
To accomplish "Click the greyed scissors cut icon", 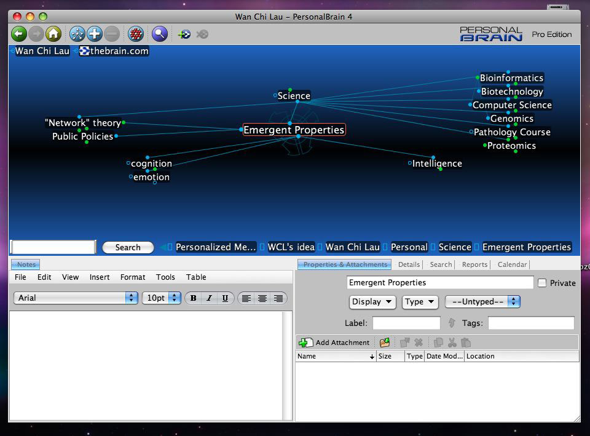I will (x=452, y=343).
